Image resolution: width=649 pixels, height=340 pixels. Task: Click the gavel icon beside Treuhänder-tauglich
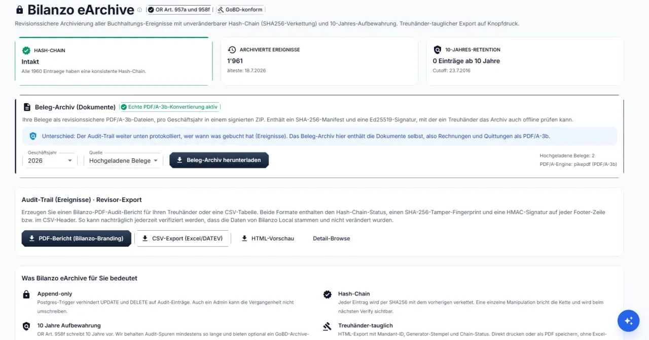point(328,326)
